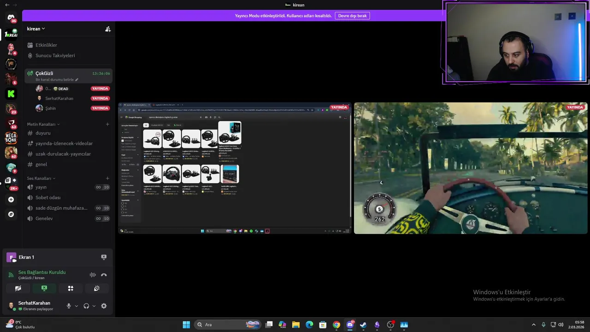This screenshot has height=332, width=590.
Task: Select user Şahin in voice list
Action: (73, 108)
